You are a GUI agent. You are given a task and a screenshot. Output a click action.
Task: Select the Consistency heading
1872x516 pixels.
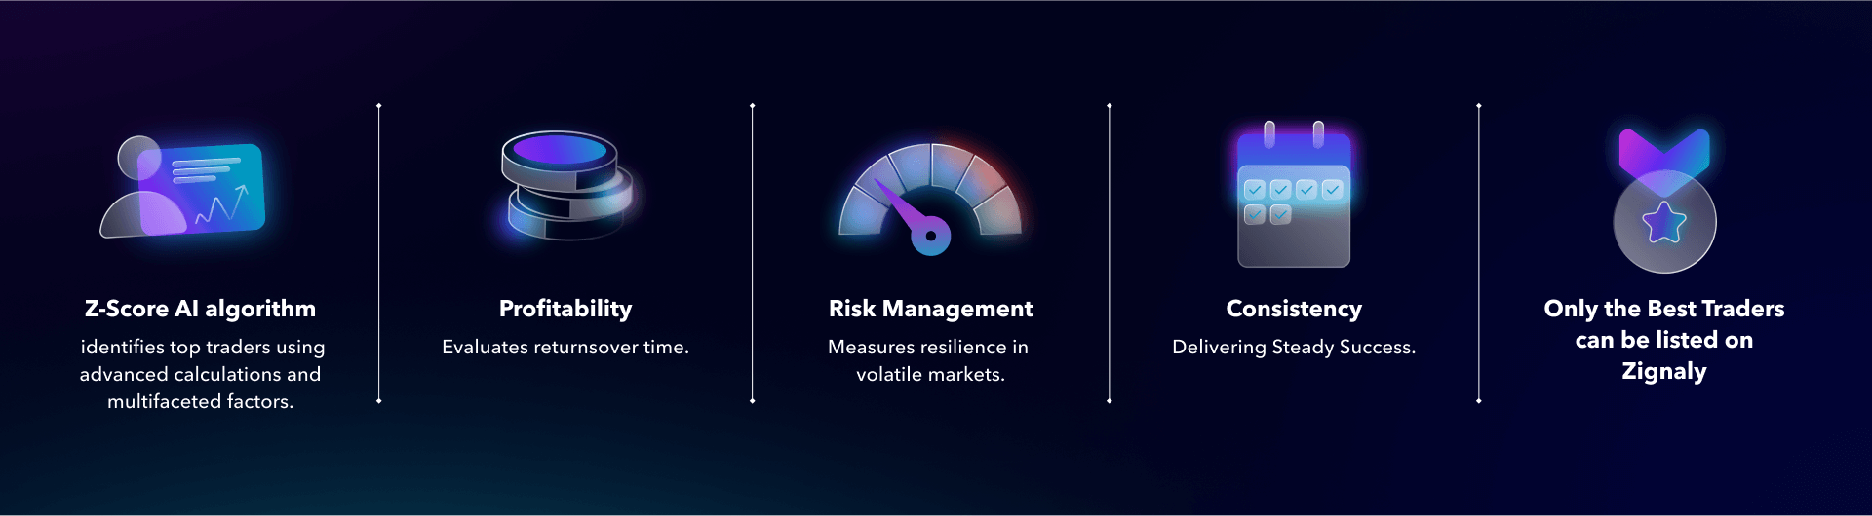pyautogui.click(x=1294, y=309)
